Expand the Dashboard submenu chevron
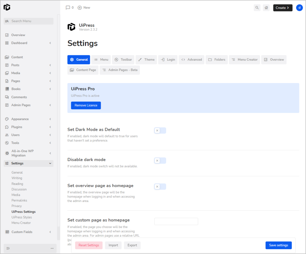The width and height of the screenshot is (306, 254). tap(50, 43)
